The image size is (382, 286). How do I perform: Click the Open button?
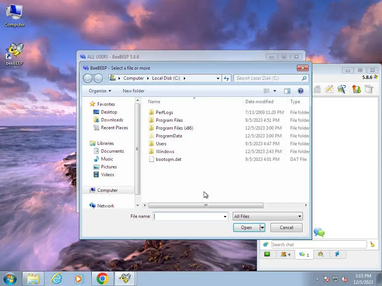click(246, 228)
